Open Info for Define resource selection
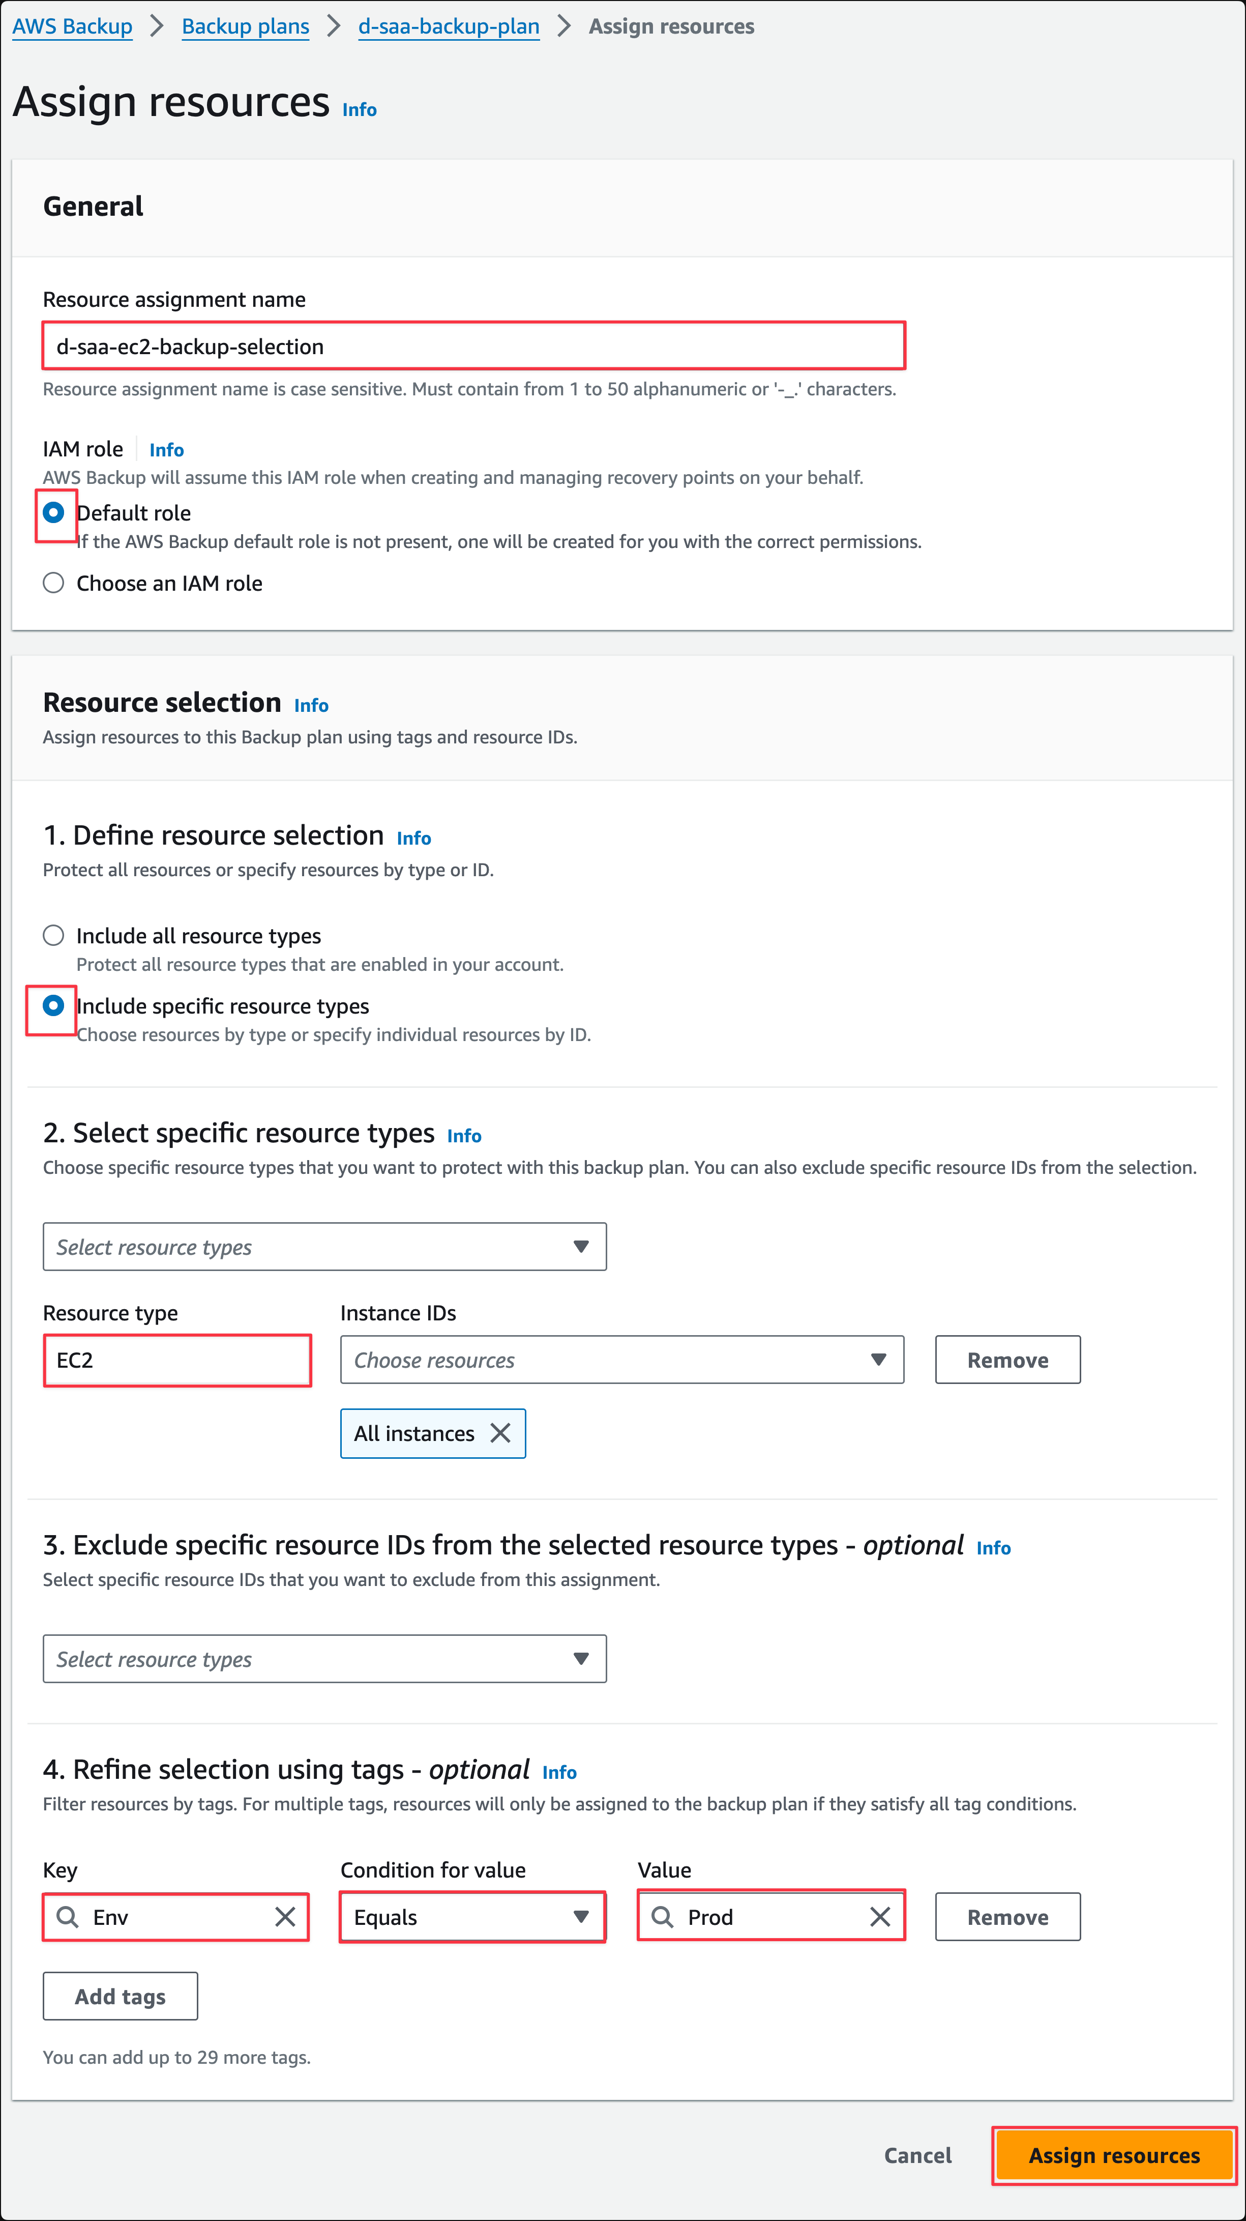This screenshot has width=1246, height=2221. (x=413, y=838)
